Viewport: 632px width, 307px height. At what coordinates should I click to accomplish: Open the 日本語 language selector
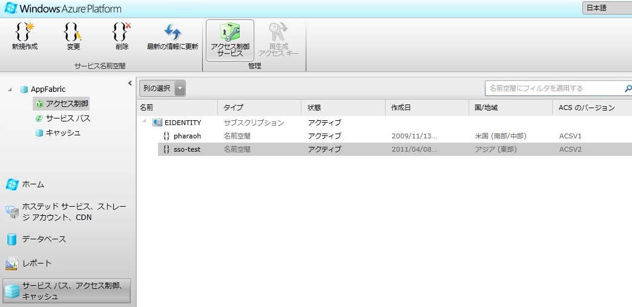(x=607, y=8)
